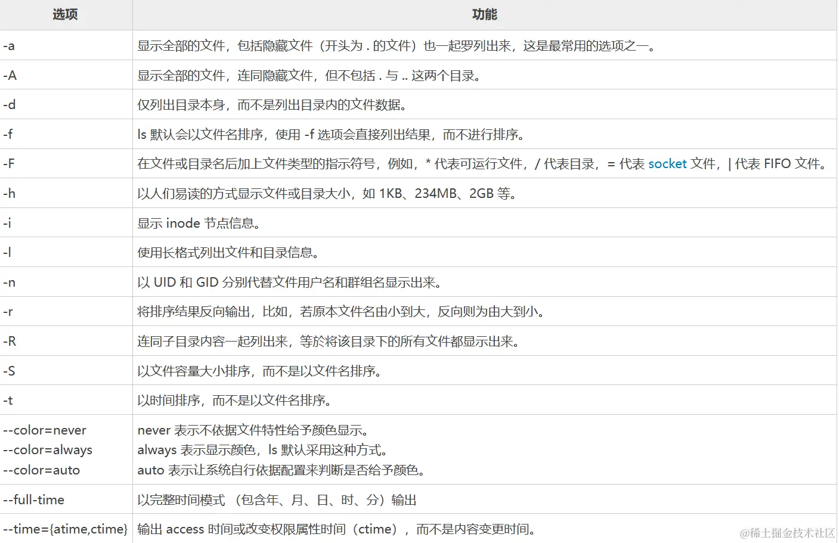Click the 选项 column header
Screen dimensions: 839x543
tap(66, 15)
